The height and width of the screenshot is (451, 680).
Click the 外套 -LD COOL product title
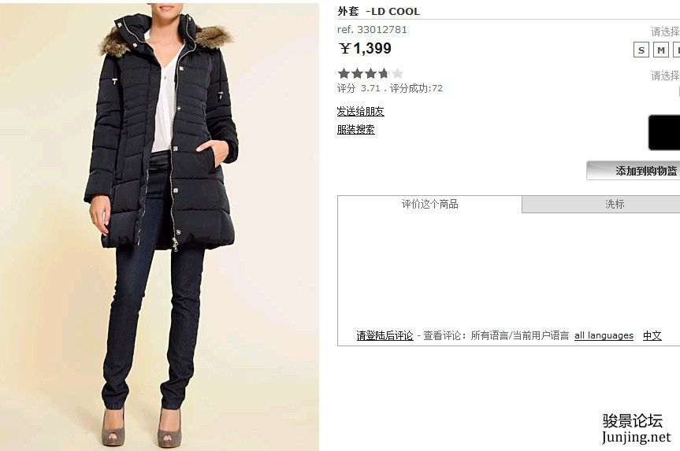point(378,12)
